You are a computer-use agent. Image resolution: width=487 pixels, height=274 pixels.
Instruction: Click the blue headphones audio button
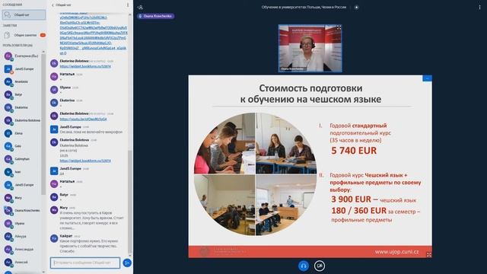(x=304, y=266)
